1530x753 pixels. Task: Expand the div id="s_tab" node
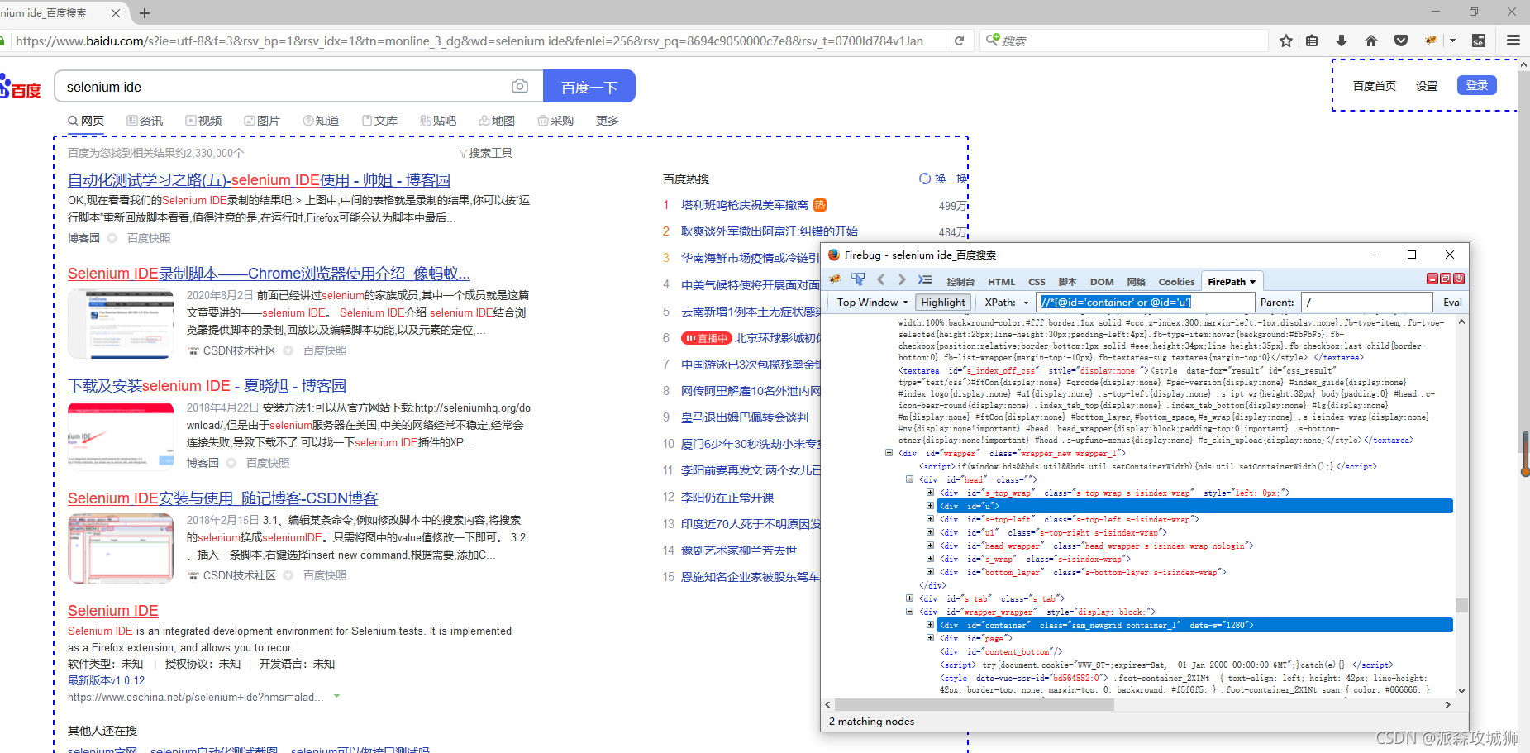(909, 598)
